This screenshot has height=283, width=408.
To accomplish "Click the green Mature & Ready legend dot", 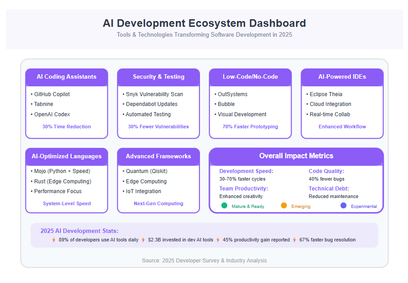I will click(x=224, y=206).
